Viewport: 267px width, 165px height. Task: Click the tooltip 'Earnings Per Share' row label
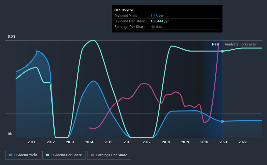tap(130, 27)
